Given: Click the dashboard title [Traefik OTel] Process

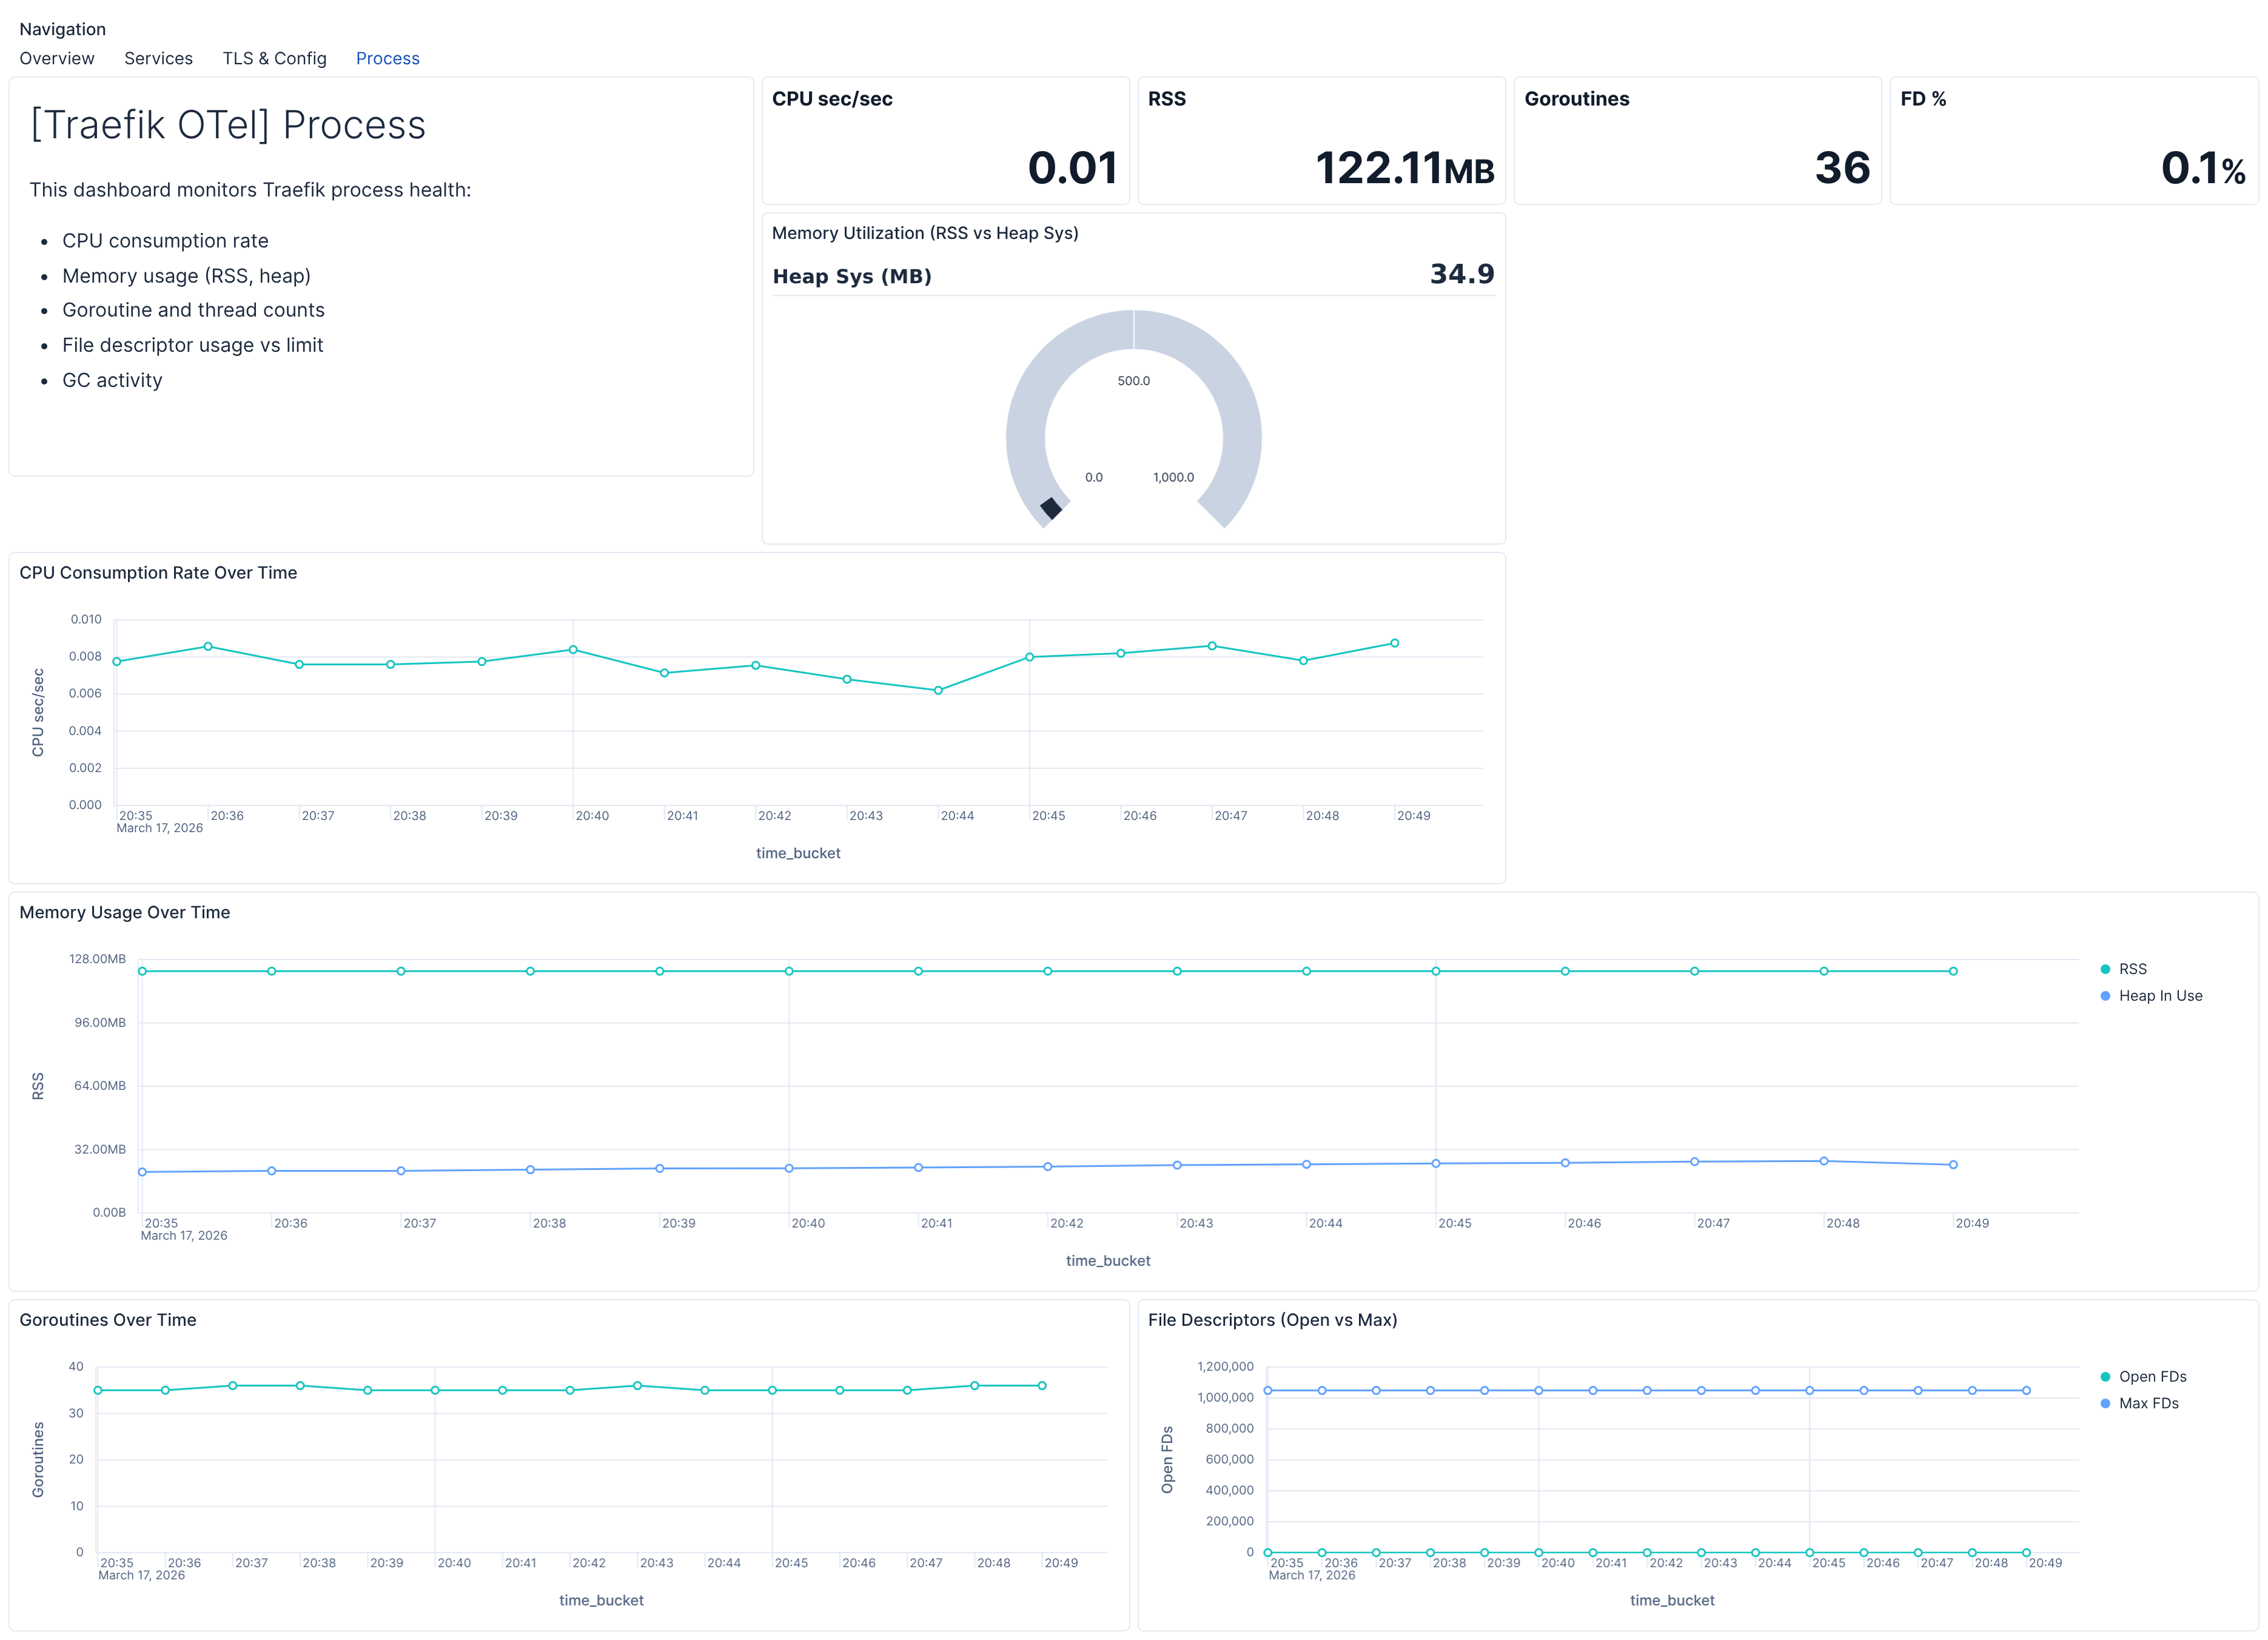Looking at the screenshot, I should [227, 124].
